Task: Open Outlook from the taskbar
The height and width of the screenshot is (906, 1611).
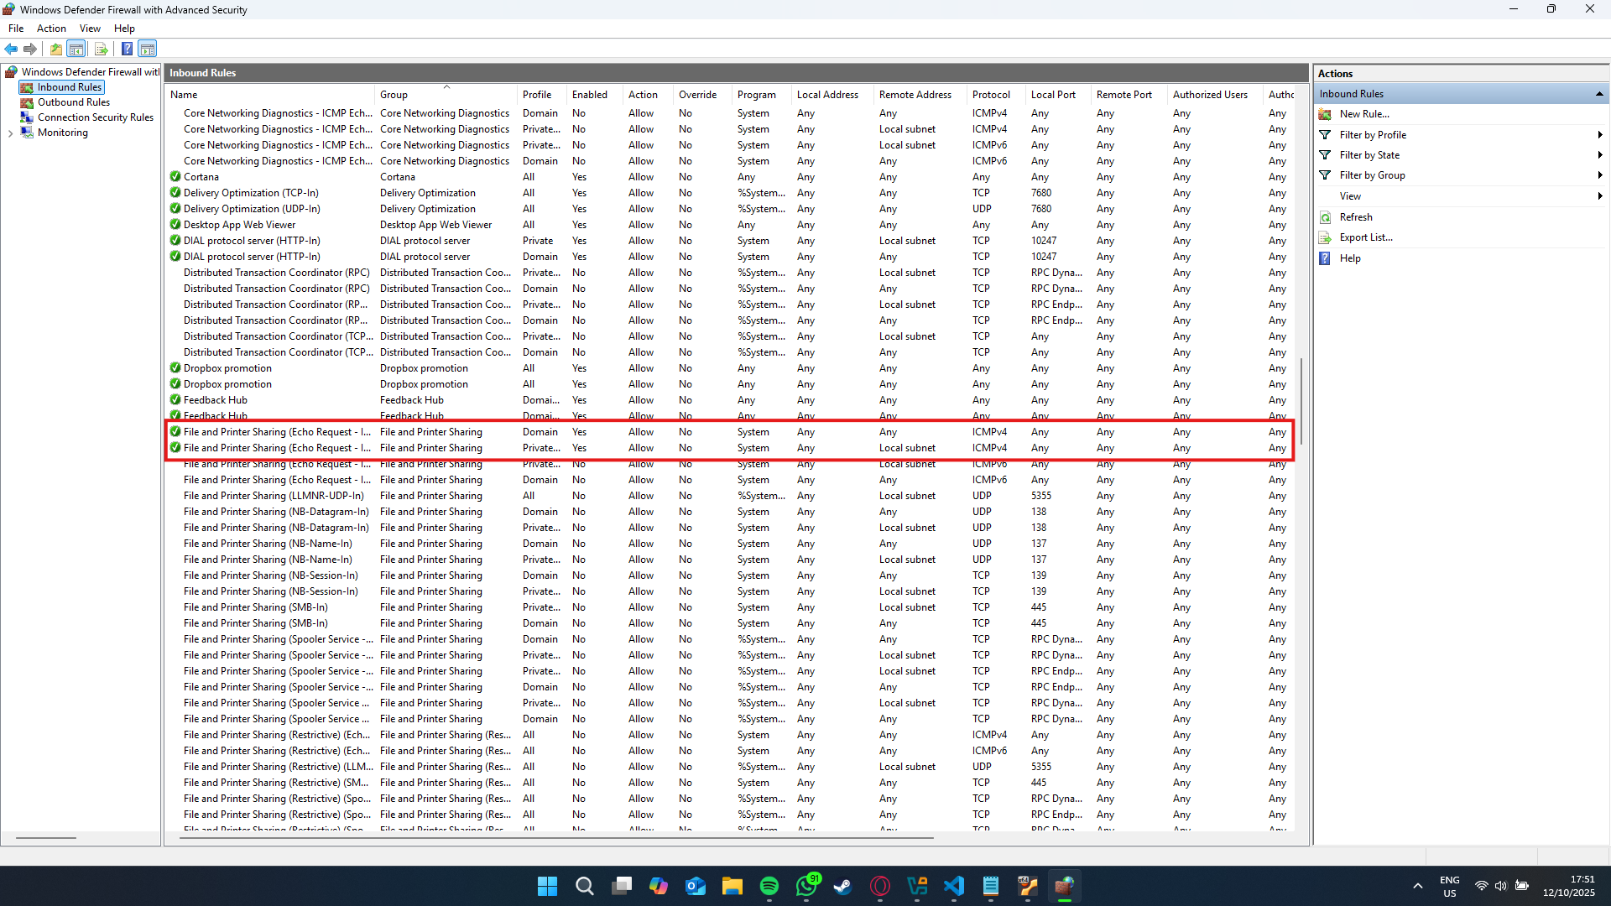Action: 695,886
